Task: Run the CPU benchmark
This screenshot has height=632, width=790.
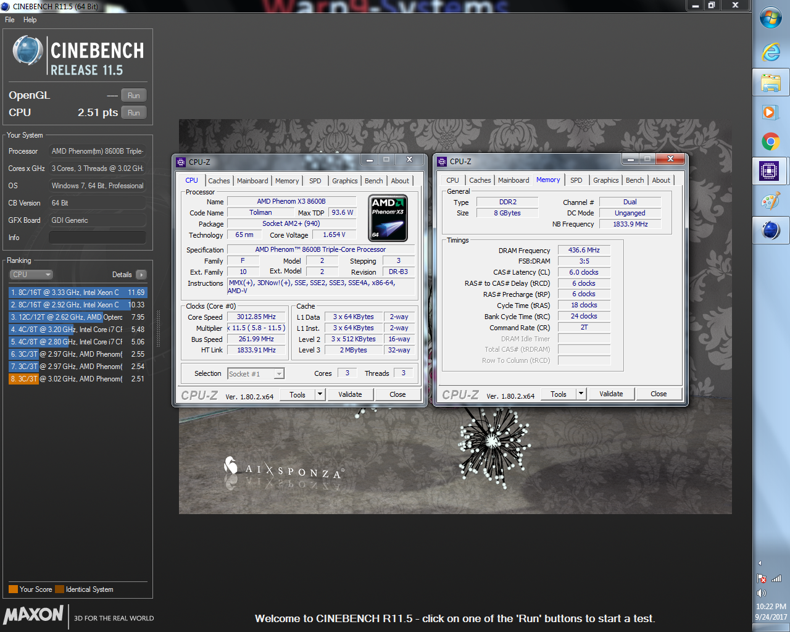Action: coord(134,112)
